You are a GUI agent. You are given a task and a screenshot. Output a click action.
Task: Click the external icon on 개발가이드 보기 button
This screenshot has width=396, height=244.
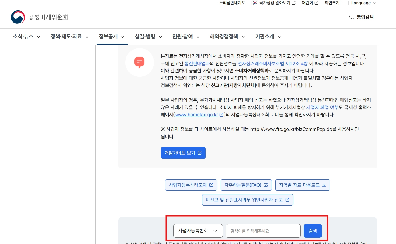[x=200, y=153]
